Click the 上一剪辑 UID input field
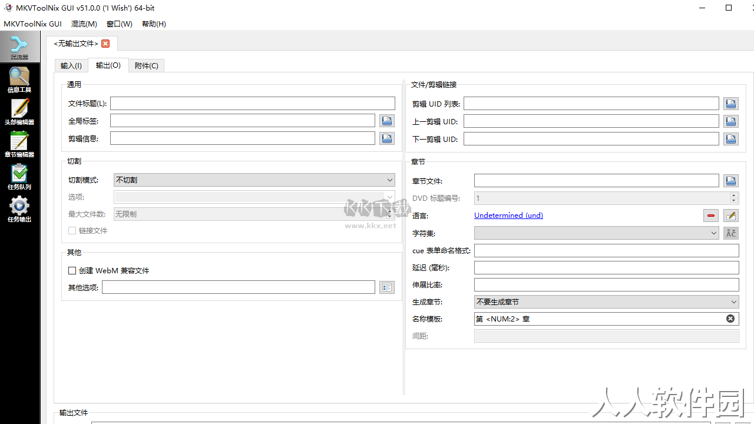This screenshot has height=424, width=754. 591,121
